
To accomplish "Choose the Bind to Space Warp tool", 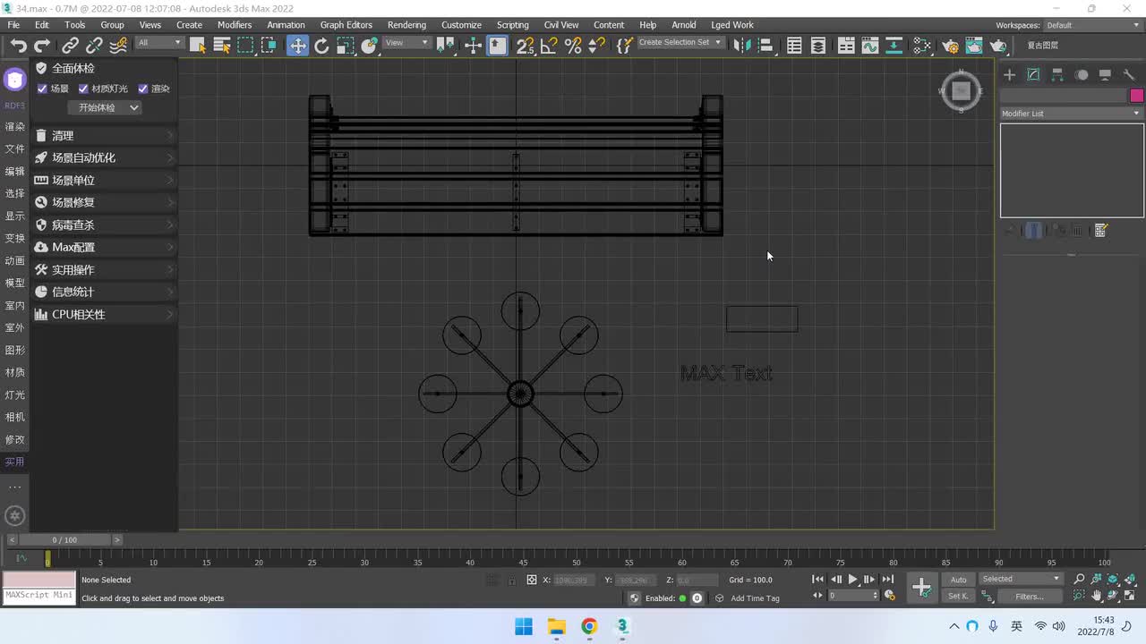I will point(117,46).
